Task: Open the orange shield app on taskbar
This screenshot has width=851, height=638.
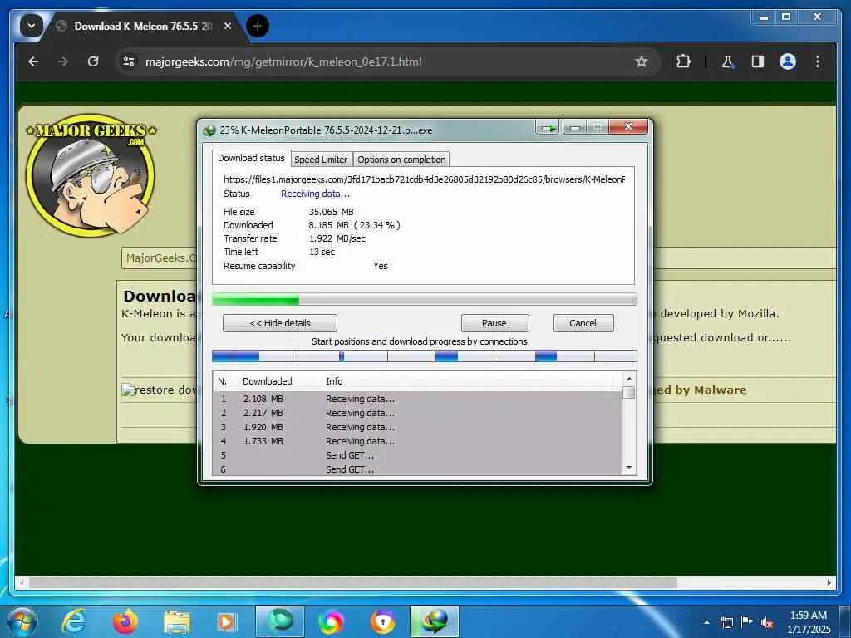Action: 382,621
